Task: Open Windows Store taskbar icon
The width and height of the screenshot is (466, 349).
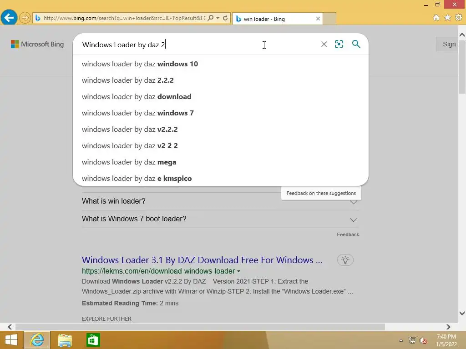Action: 93,340
